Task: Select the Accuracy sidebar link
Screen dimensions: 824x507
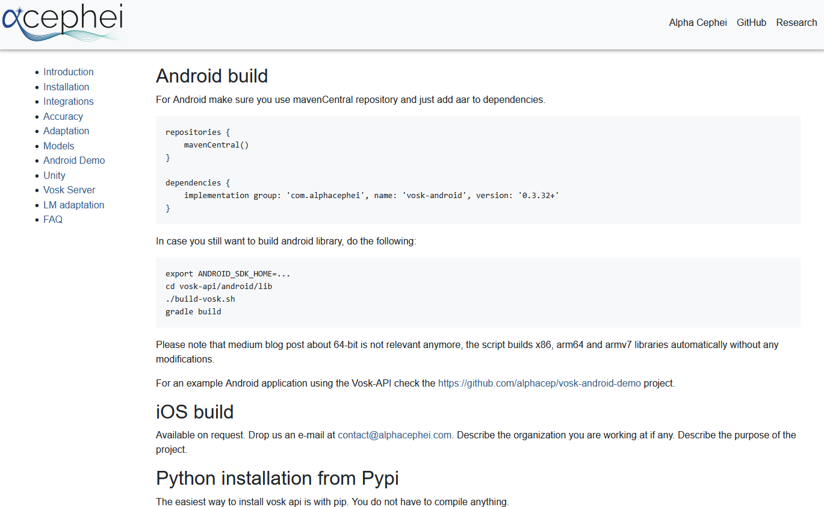Action: [x=63, y=116]
